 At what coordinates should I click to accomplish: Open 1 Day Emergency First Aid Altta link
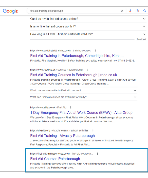[81, 113]
